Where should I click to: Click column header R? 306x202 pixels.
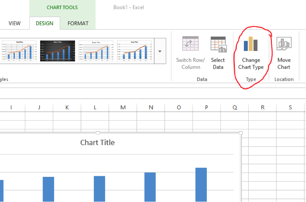tap(262, 107)
